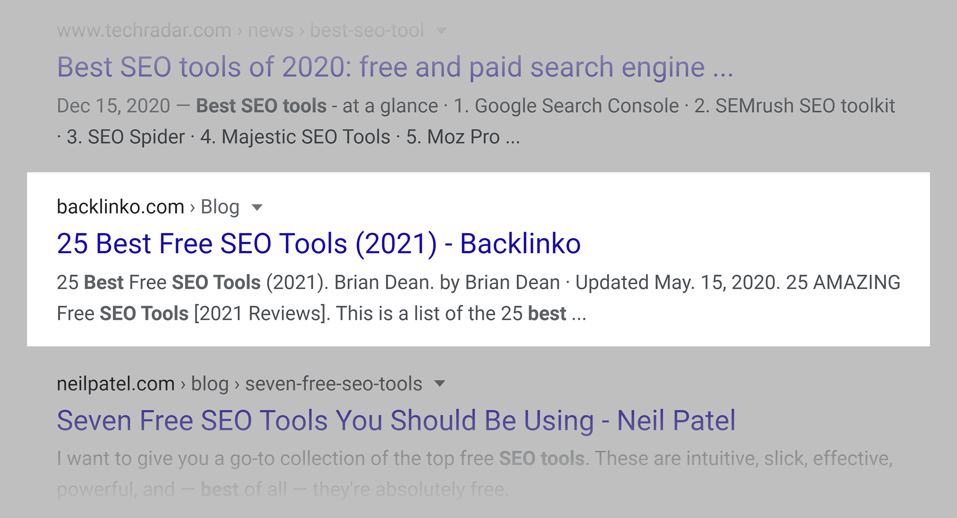Click the best-seo-tool breadcrumb segment
The height and width of the screenshot is (518, 957).
click(367, 30)
